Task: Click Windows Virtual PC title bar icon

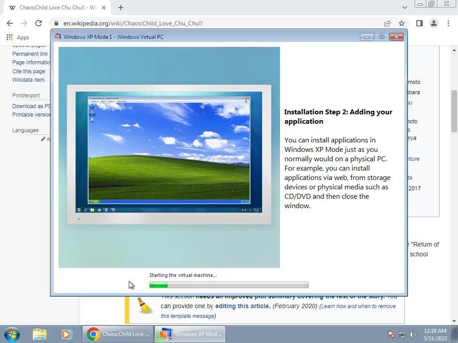Action: pos(58,37)
